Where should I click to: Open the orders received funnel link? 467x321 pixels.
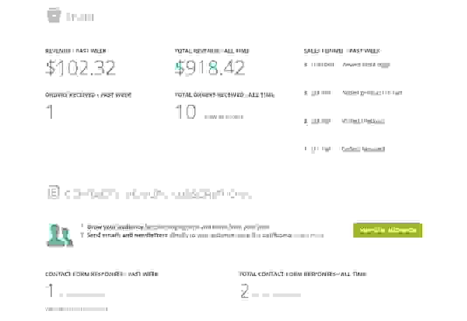tap(363, 149)
